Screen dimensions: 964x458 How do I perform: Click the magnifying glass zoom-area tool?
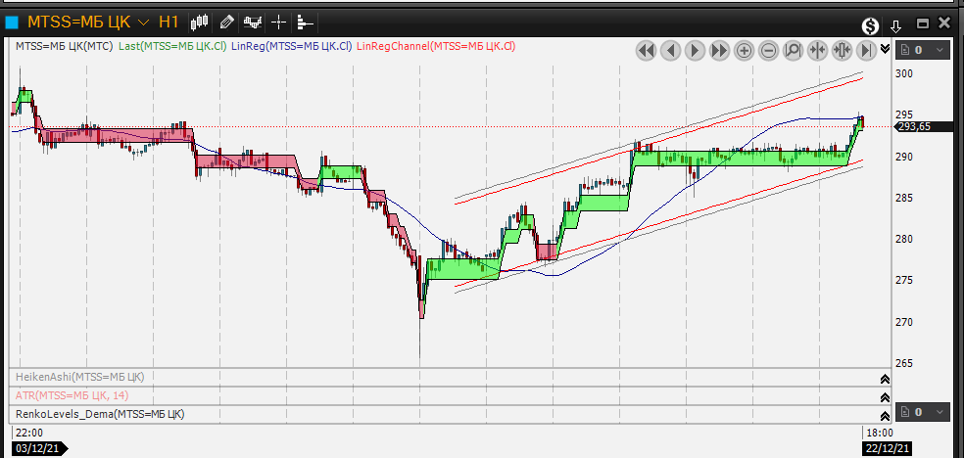coord(793,51)
